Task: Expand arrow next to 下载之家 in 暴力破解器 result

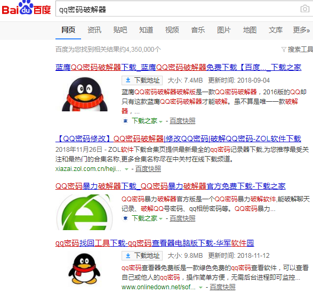Action: [x=160, y=219]
